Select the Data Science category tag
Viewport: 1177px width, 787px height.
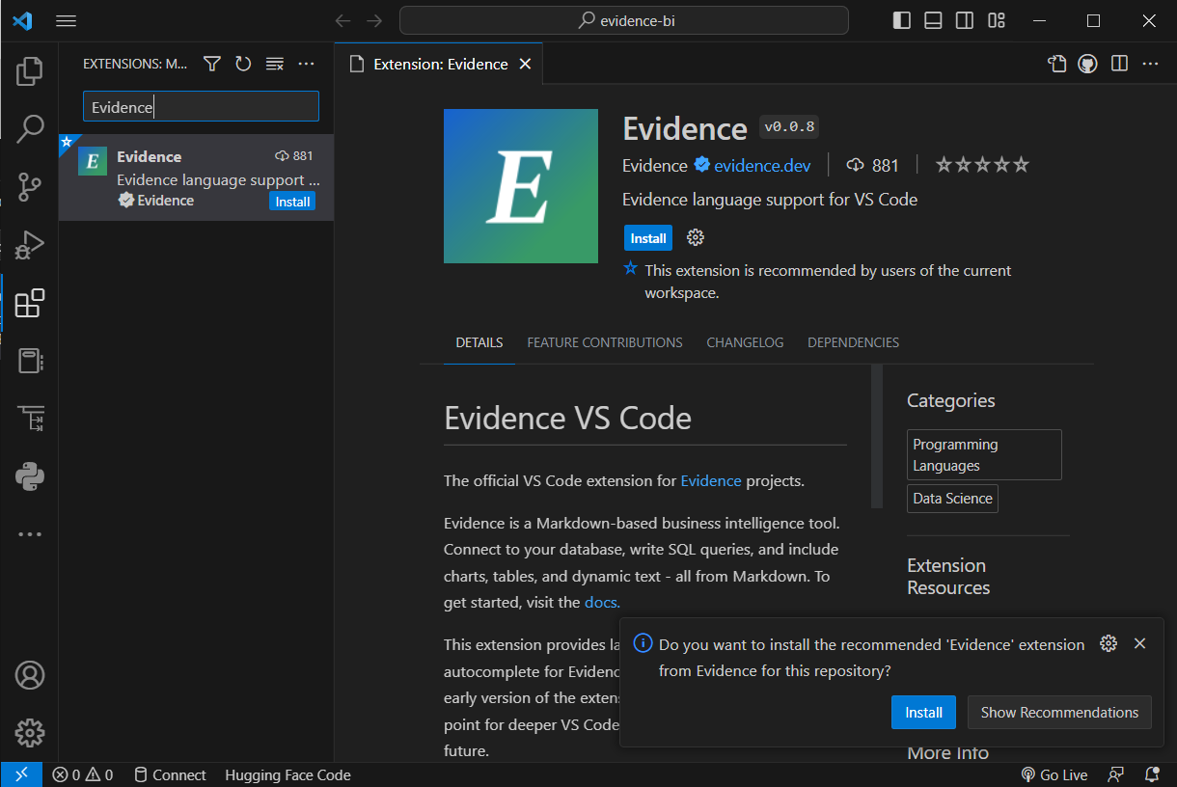coord(952,499)
